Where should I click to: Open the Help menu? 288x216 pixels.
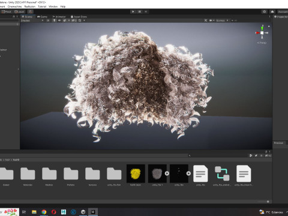point(63,7)
